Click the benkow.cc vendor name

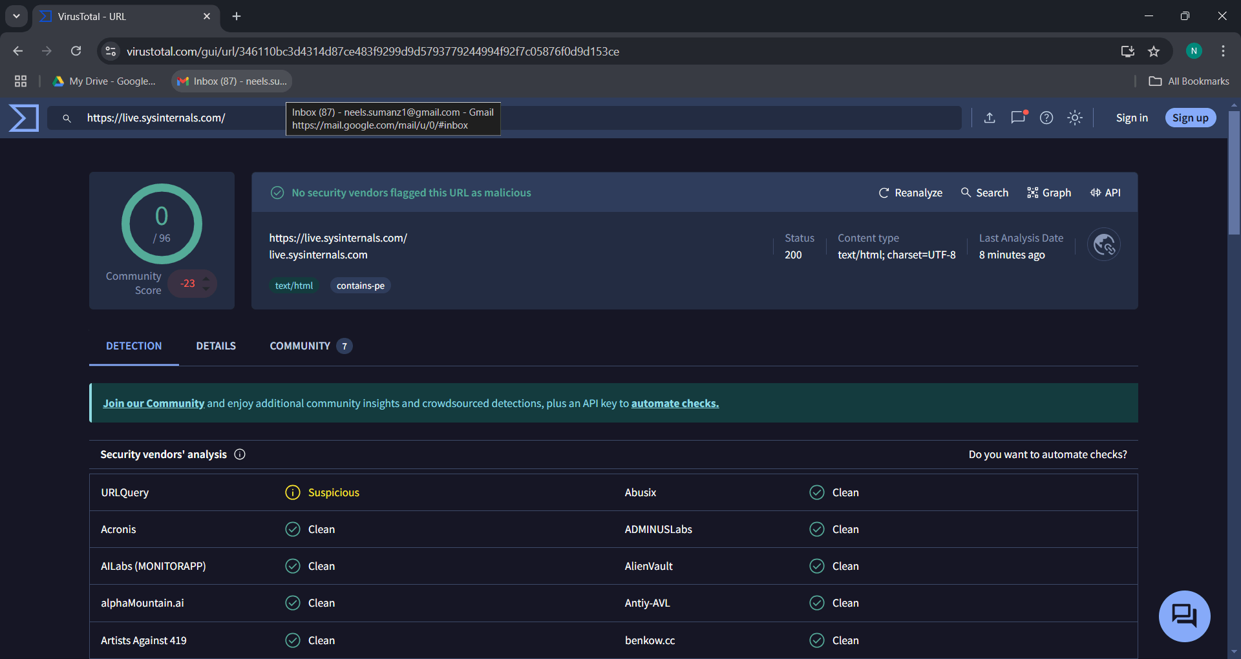click(650, 640)
